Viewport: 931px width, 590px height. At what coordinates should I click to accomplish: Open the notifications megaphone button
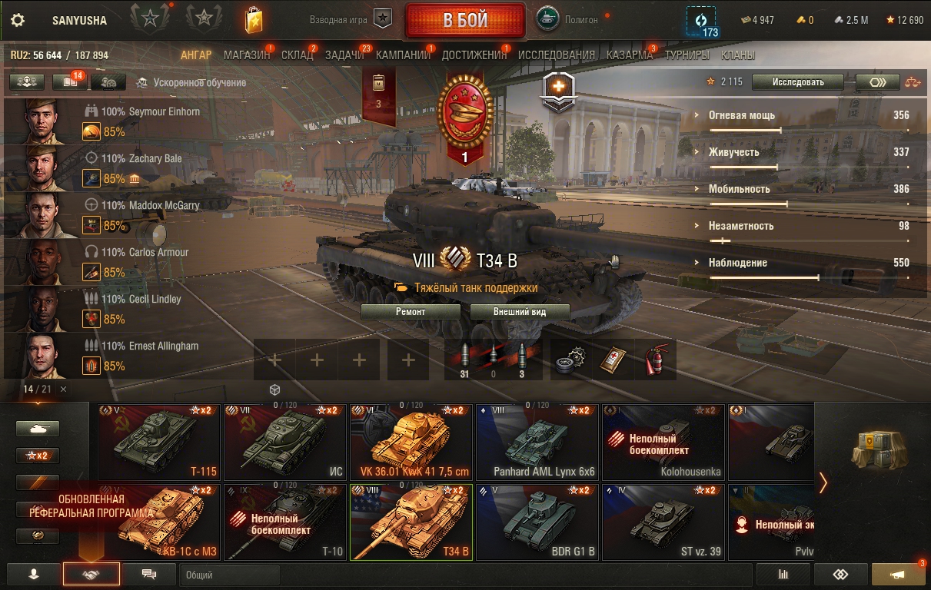click(x=898, y=574)
